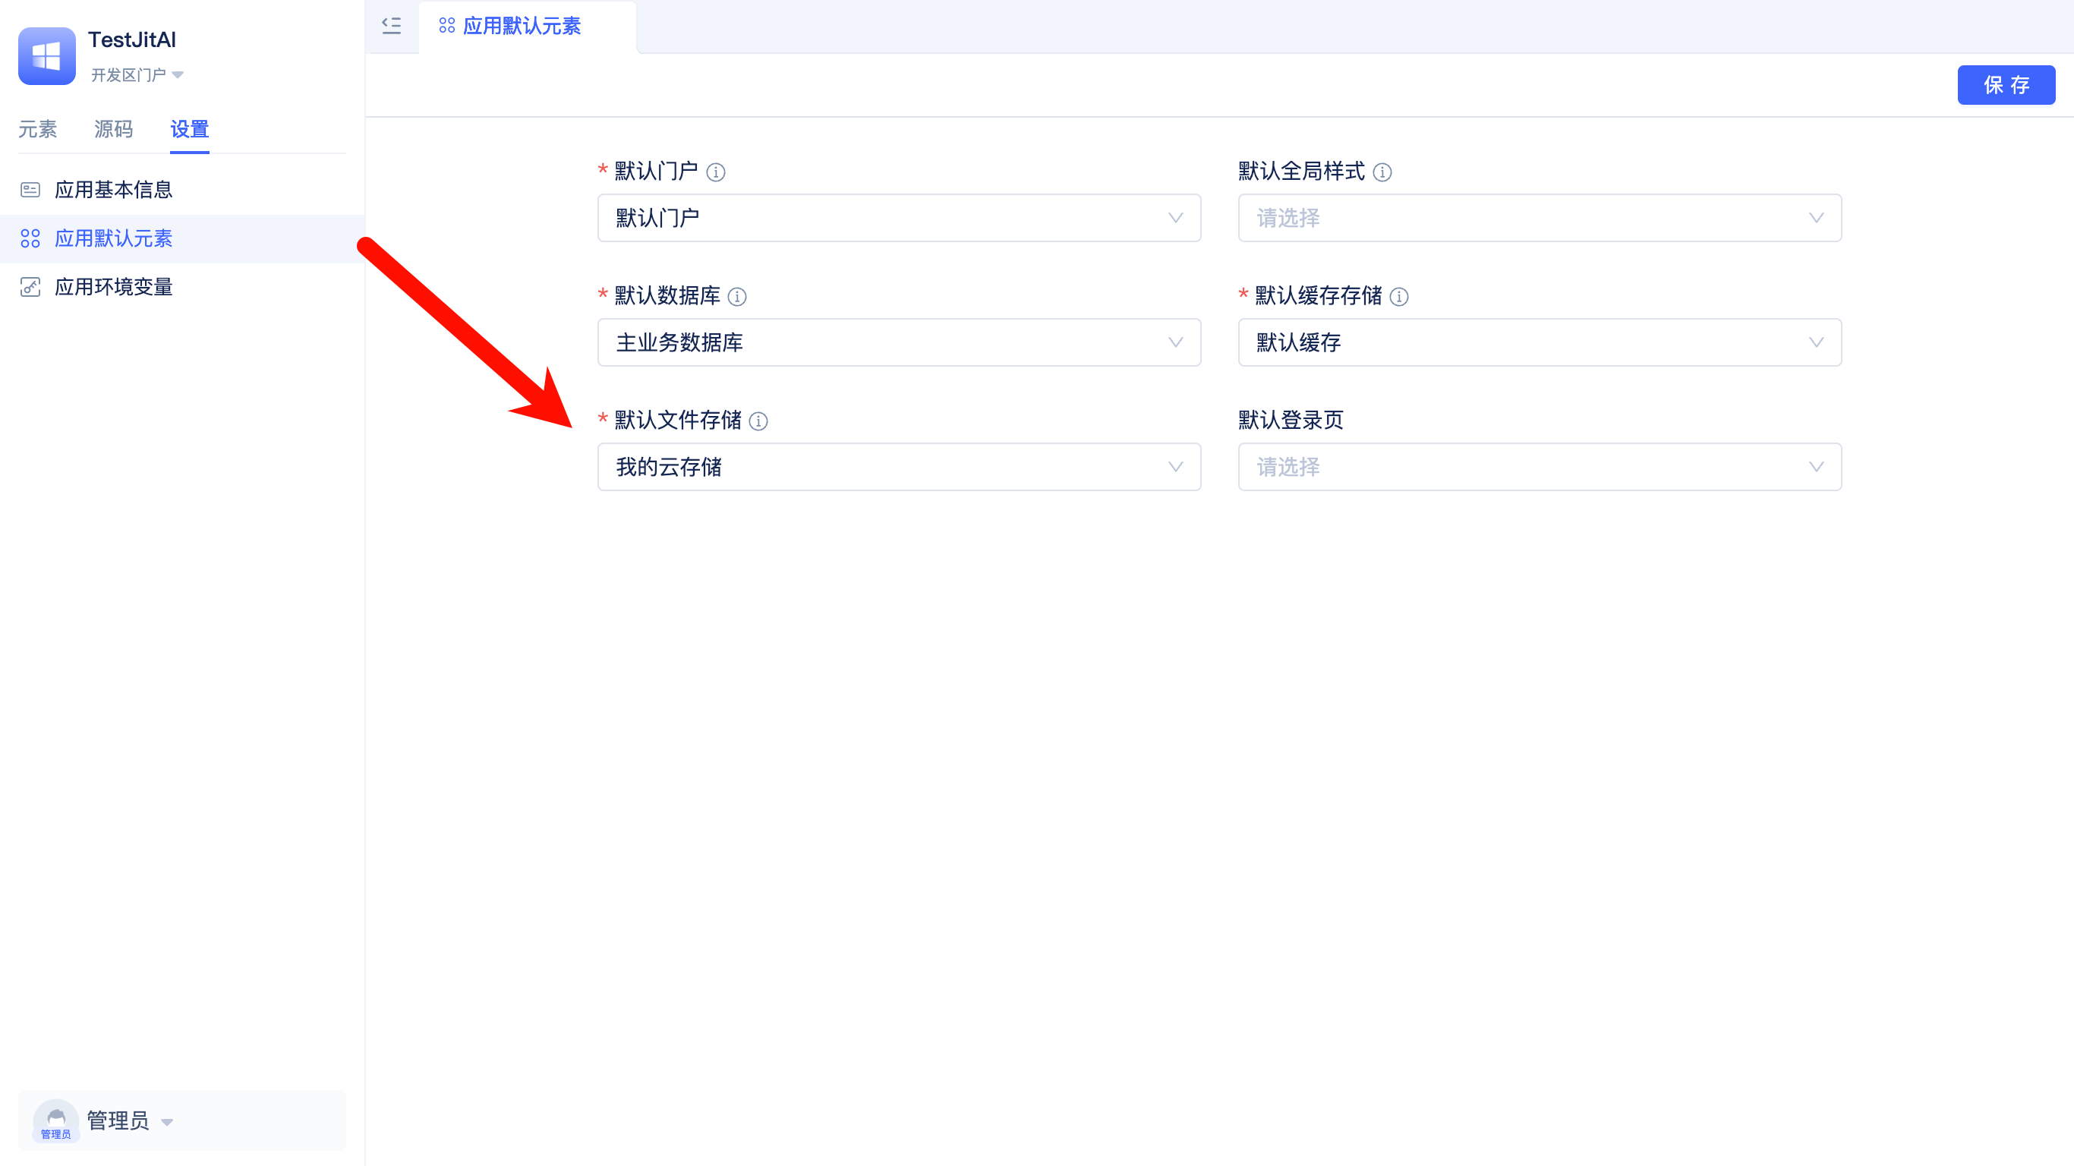Click the 保存 button
The height and width of the screenshot is (1166, 2074).
tap(2006, 84)
